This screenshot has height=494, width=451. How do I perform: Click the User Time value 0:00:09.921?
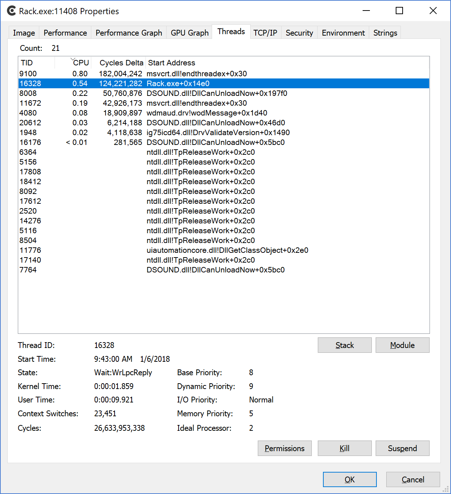[x=113, y=400]
